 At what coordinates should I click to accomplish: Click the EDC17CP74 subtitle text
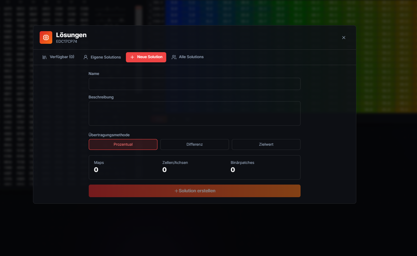click(67, 41)
